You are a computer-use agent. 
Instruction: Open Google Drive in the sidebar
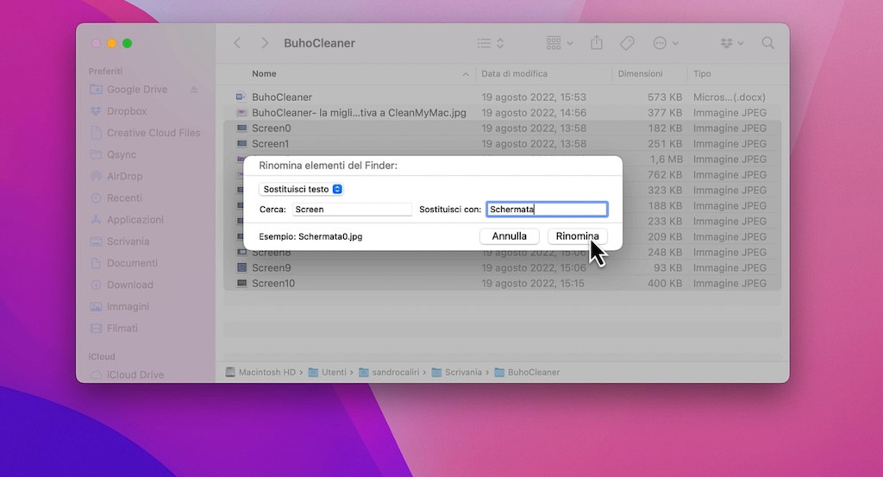pos(137,90)
